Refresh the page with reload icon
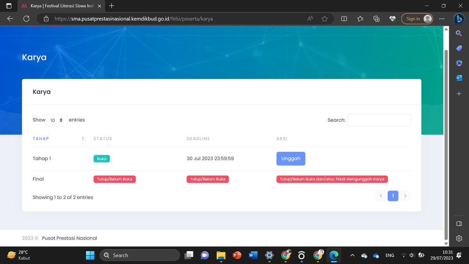 point(27,18)
